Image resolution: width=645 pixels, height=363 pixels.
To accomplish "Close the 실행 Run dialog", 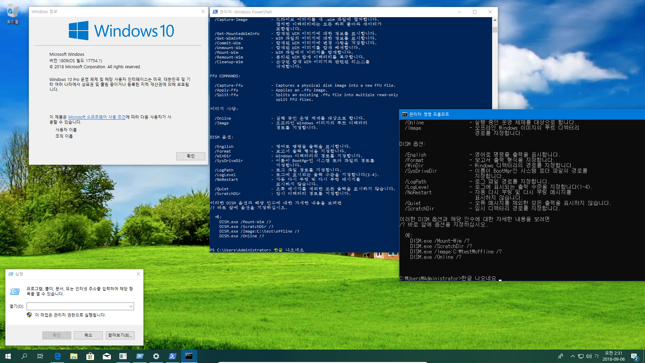I will 138,274.
